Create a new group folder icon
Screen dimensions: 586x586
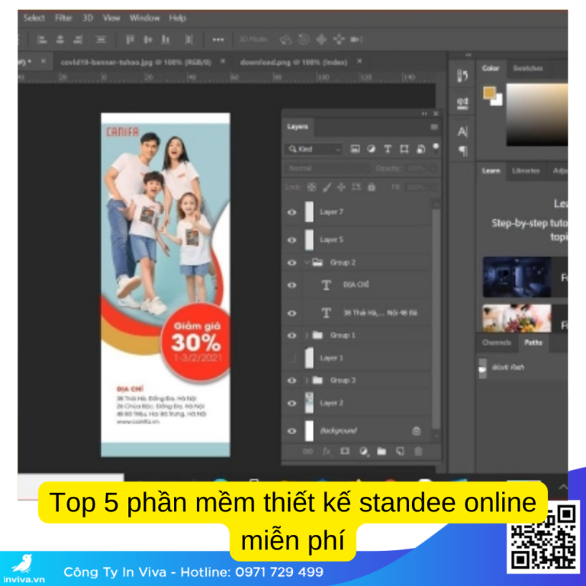tap(382, 452)
